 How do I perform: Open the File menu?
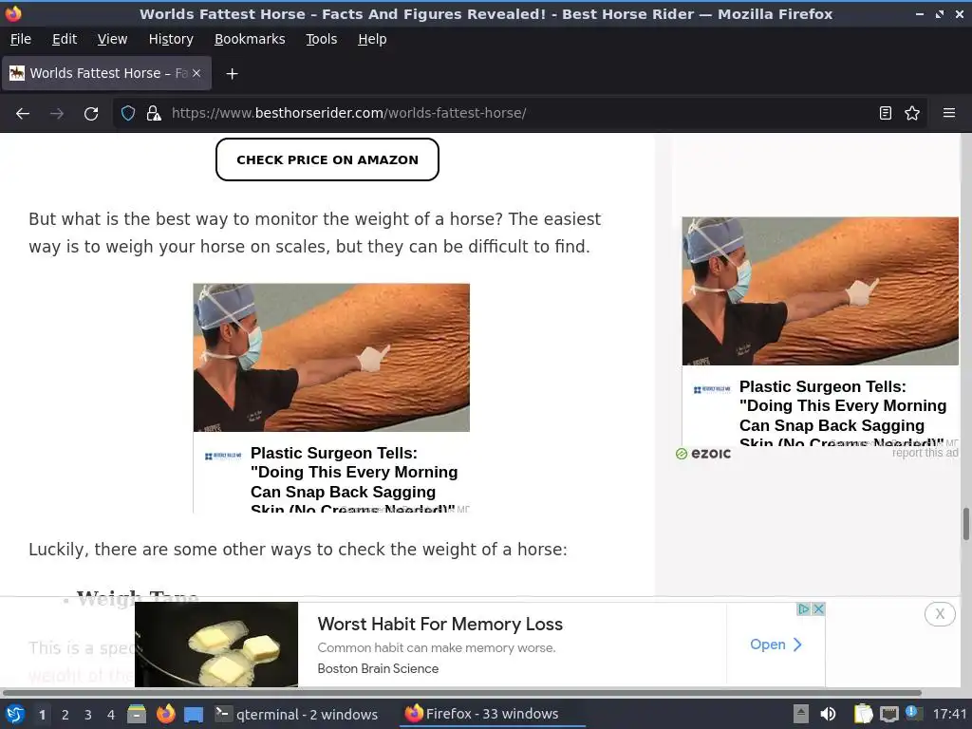pos(21,39)
